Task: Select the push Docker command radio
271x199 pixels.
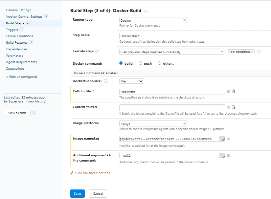Action: pos(141,63)
